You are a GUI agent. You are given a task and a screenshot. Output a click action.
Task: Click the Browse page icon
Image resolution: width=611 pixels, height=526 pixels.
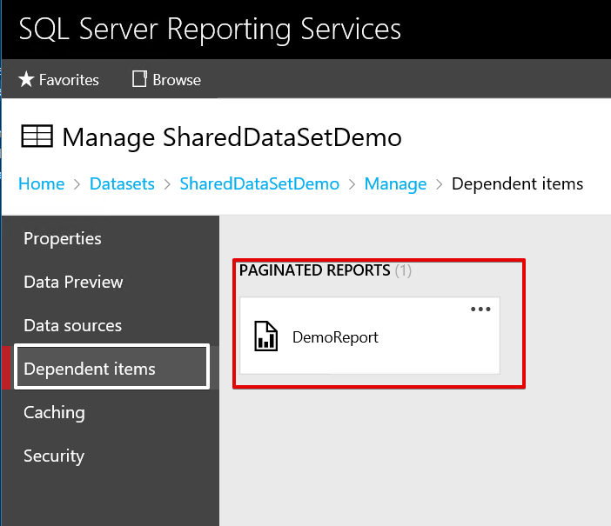click(x=139, y=80)
